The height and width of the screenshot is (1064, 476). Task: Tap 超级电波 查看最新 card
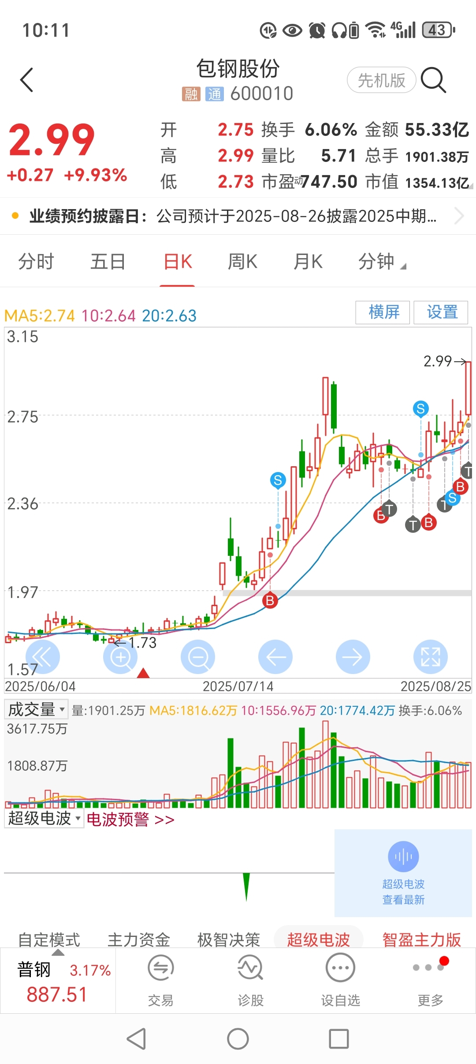403,873
